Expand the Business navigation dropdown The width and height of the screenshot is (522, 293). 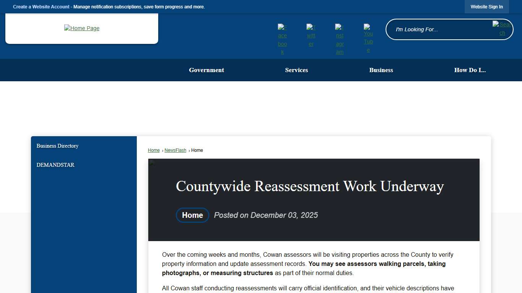point(381,70)
